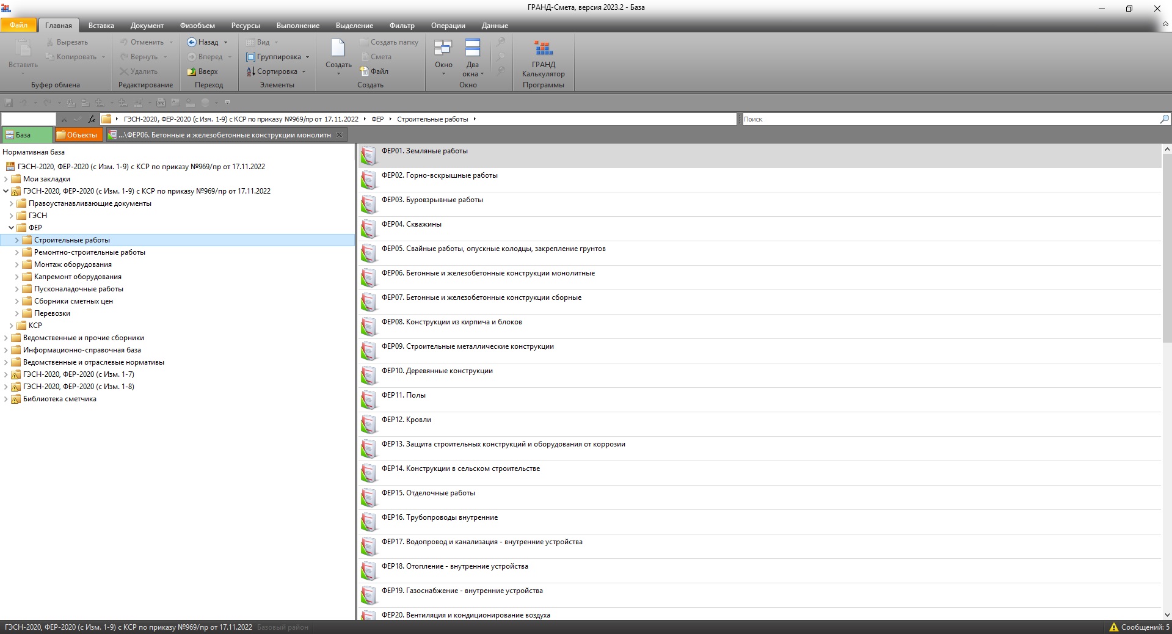Image resolution: width=1172 pixels, height=634 pixels.
Task: Open Сообщений: 5 warning indicator
Action: [x=1139, y=627]
